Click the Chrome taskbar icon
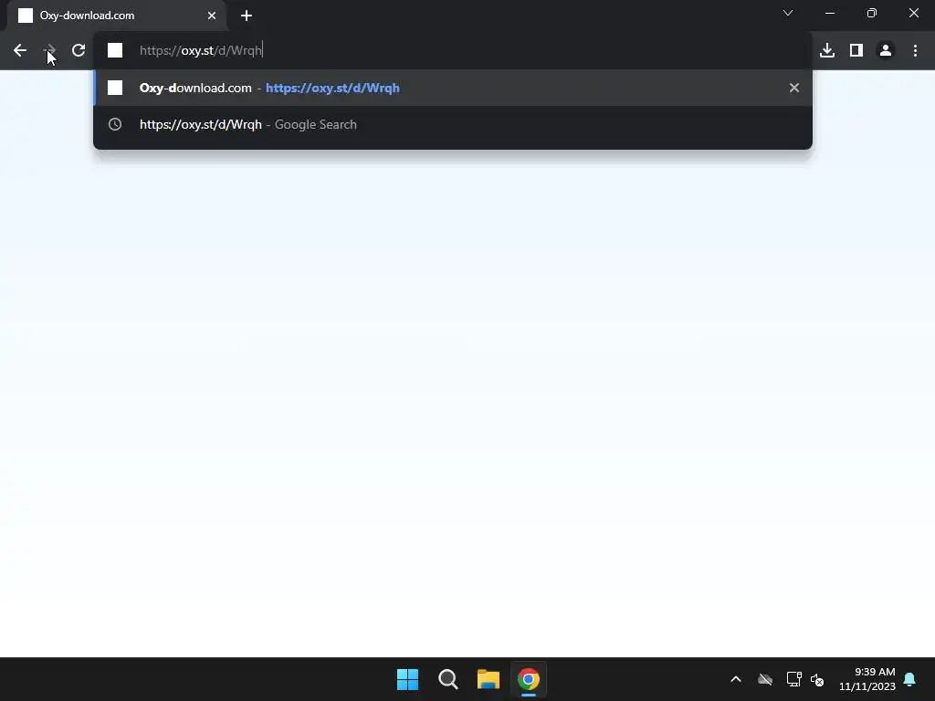The width and height of the screenshot is (935, 701). [x=529, y=679]
